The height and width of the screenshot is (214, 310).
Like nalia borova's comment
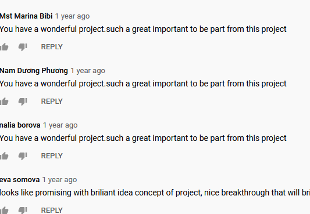click(4, 156)
